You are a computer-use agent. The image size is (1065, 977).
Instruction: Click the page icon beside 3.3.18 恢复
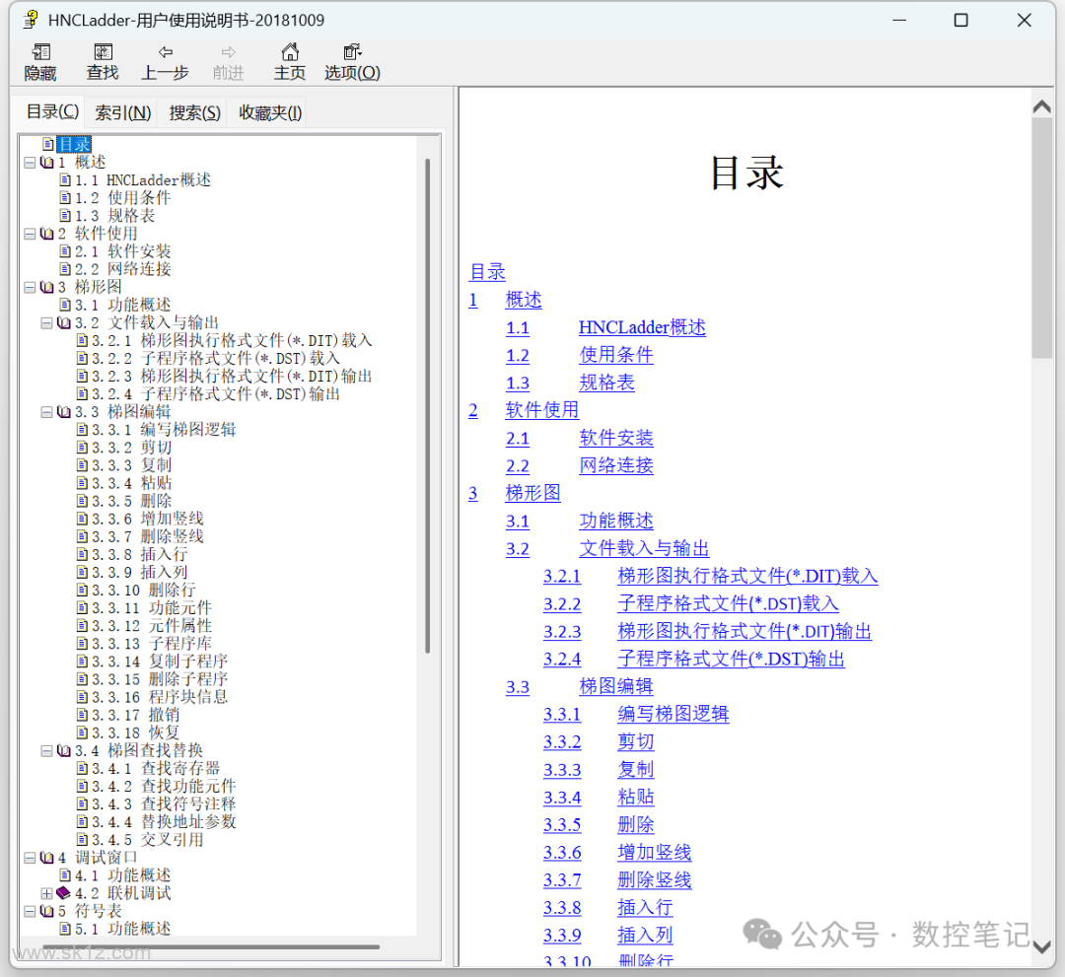coord(82,733)
